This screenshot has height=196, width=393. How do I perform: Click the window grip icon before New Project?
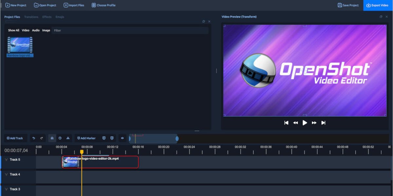pyautogui.click(x=1, y=5)
